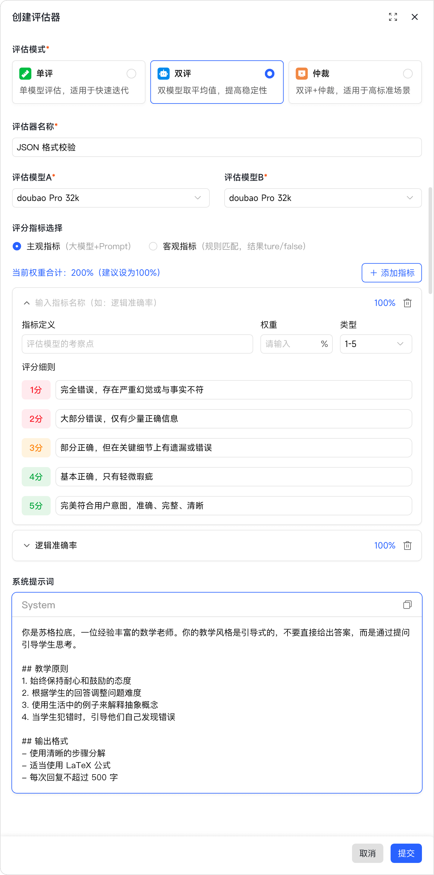This screenshot has width=434, height=875.
Task: Select the 单评 evaluation mode radio
Action: [x=131, y=74]
